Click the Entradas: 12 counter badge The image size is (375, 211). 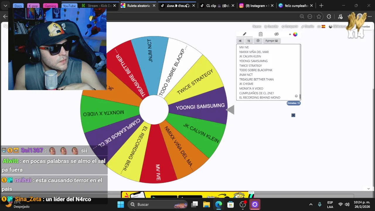(294, 103)
